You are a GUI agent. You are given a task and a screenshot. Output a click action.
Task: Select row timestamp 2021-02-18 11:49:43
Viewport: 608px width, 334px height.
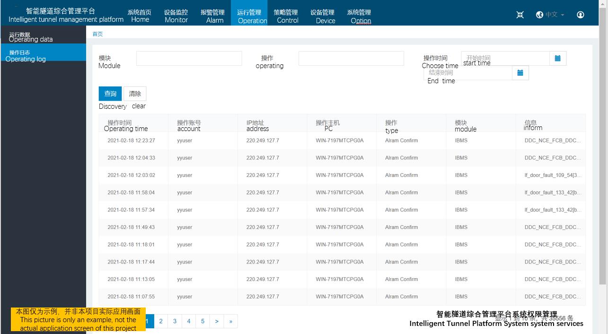131,227
